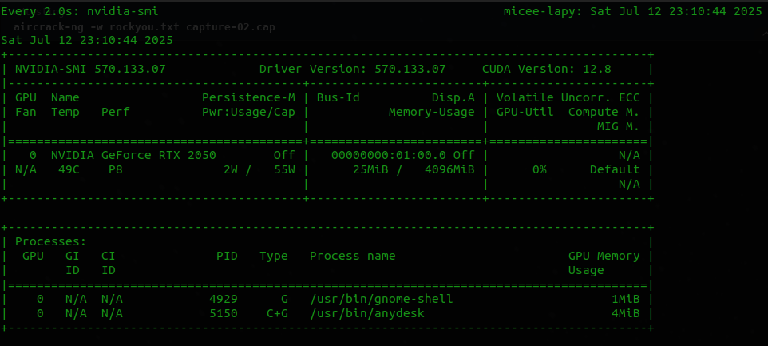Click the process id '4929'

pos(224,299)
